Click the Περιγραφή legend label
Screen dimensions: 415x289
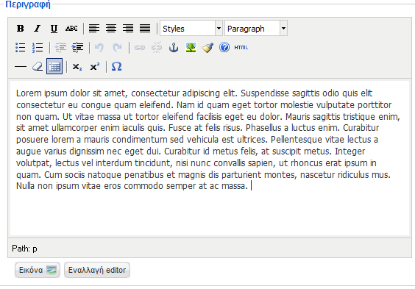28,4
